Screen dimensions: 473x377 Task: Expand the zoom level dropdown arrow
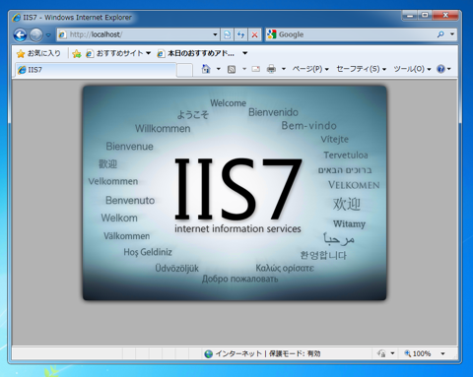(442, 353)
